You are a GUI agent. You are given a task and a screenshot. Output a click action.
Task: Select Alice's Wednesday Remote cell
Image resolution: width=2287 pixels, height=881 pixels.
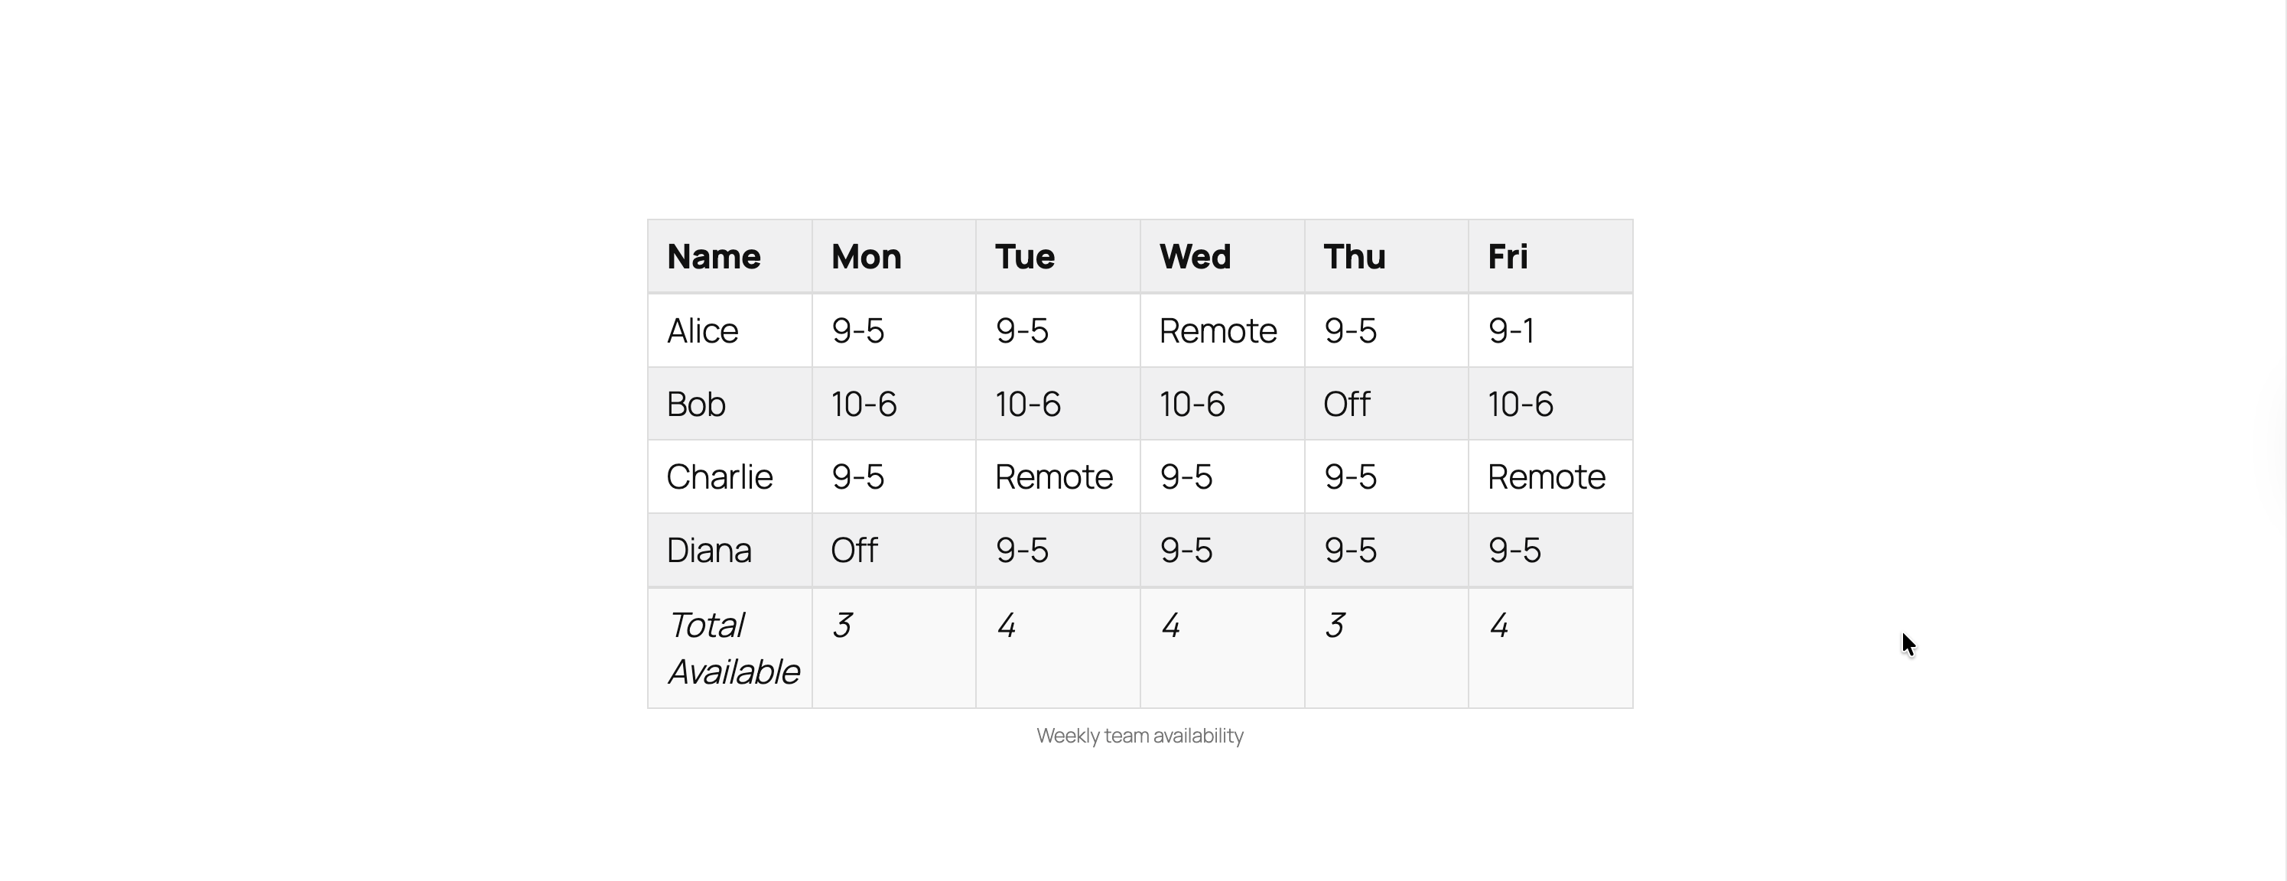click(x=1222, y=330)
